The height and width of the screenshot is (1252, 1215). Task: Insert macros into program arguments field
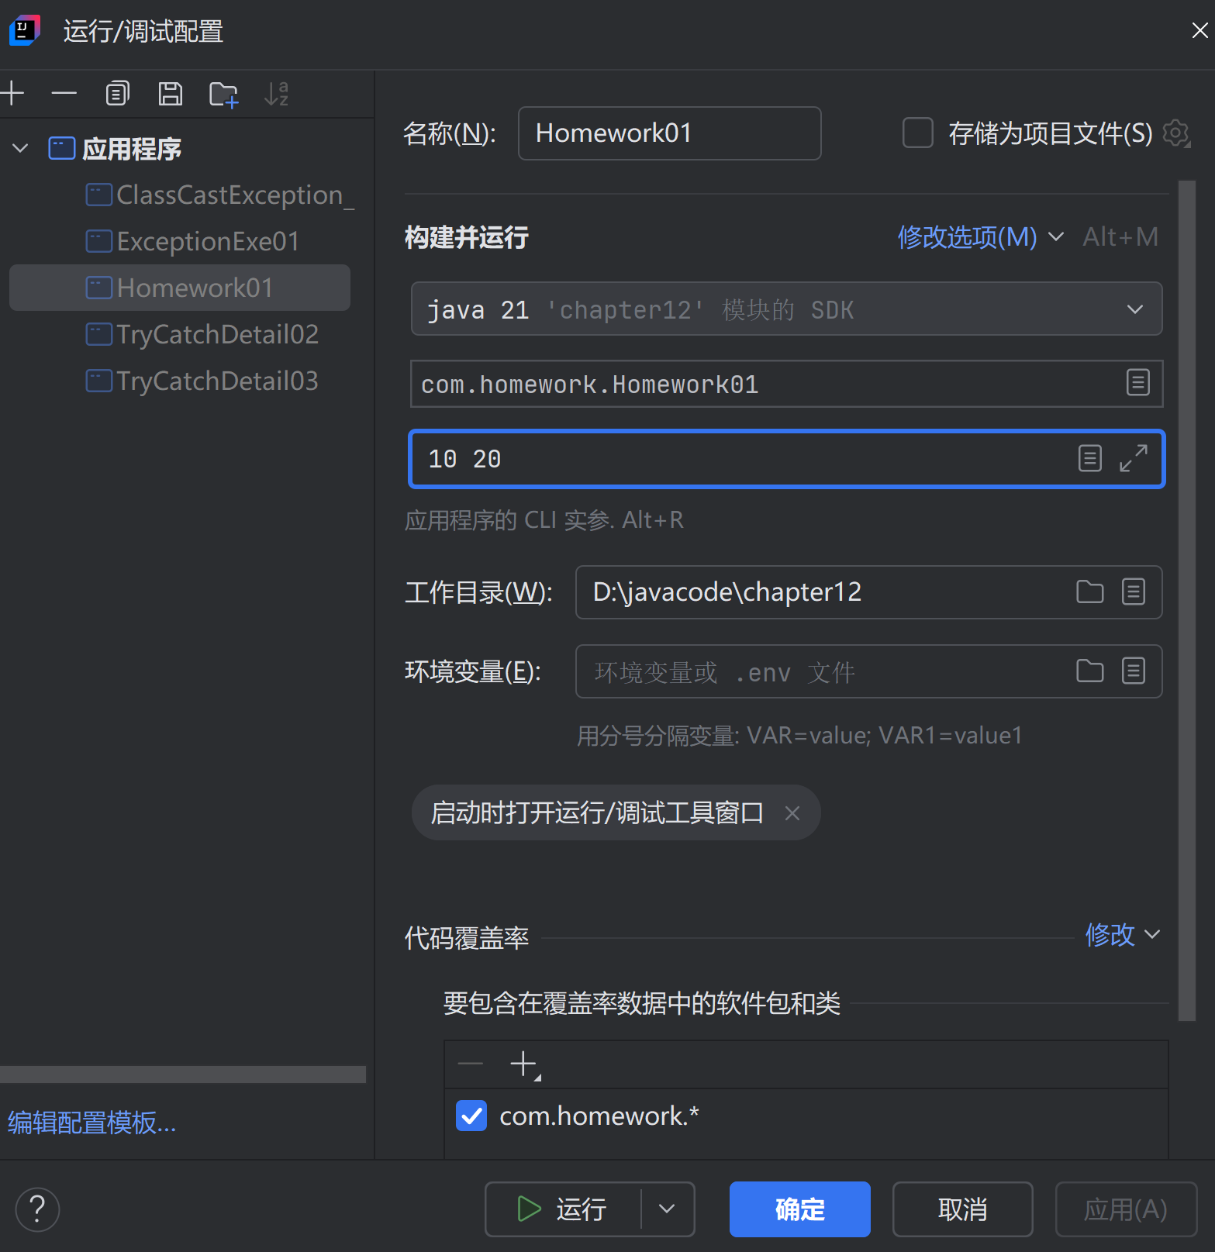pyautogui.click(x=1089, y=458)
